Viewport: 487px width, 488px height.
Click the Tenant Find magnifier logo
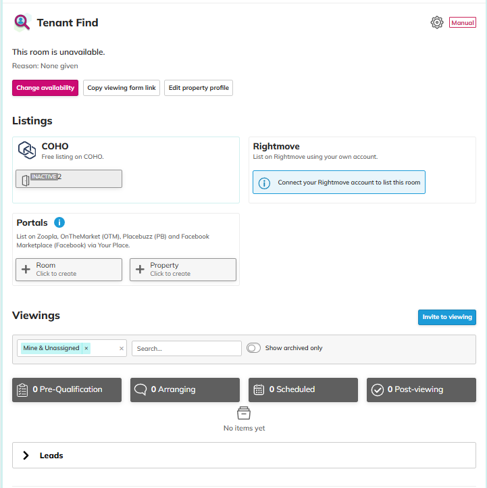22,22
